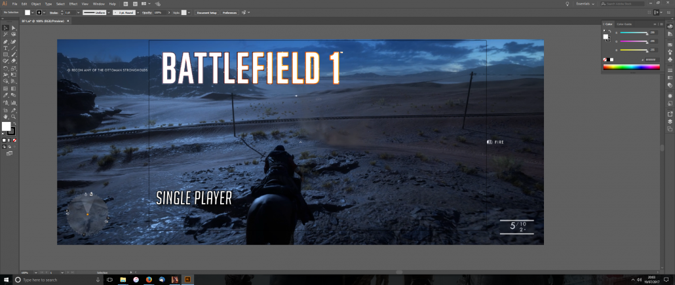
Task: Select the Type tool
Action: point(6,48)
